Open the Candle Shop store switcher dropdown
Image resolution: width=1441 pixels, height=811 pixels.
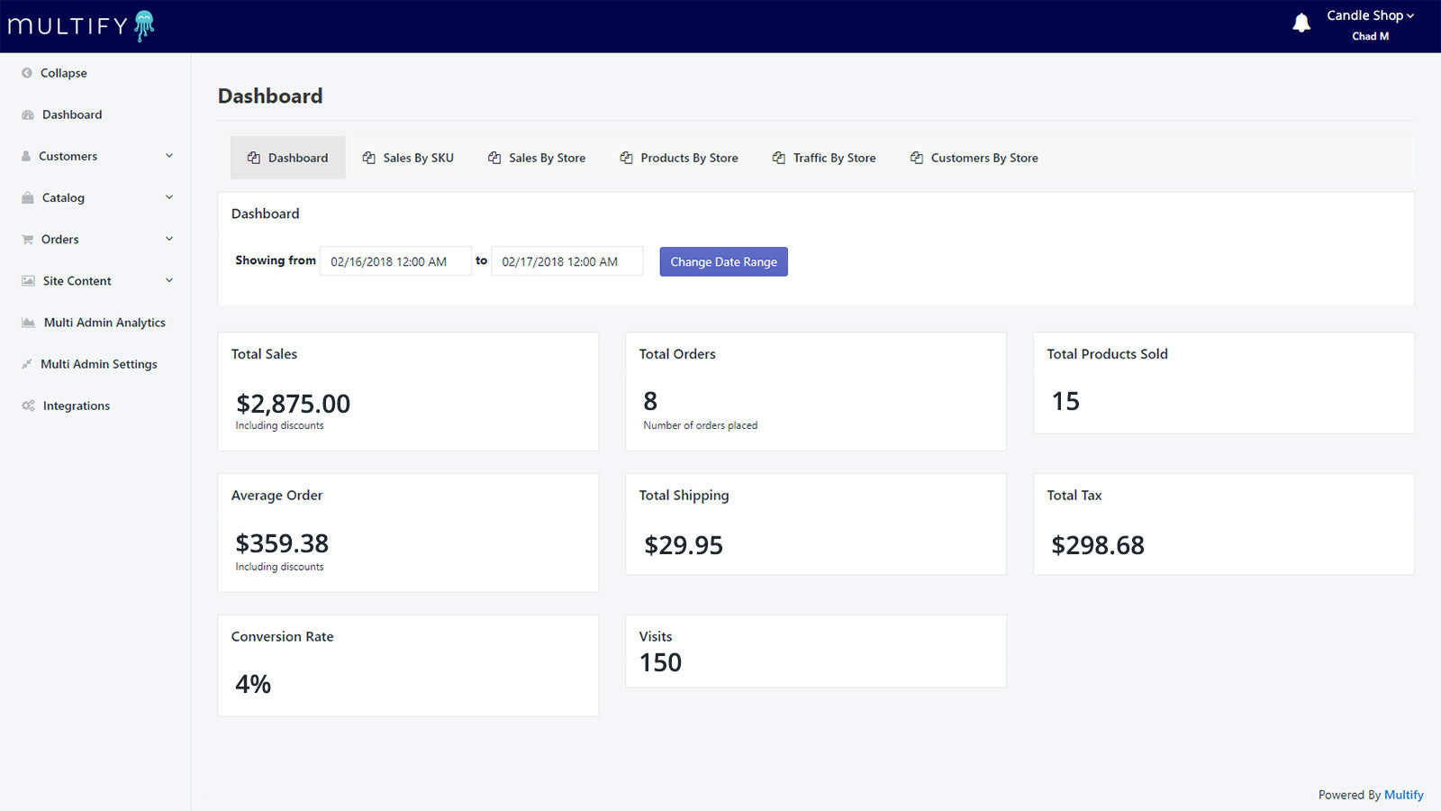click(1369, 15)
